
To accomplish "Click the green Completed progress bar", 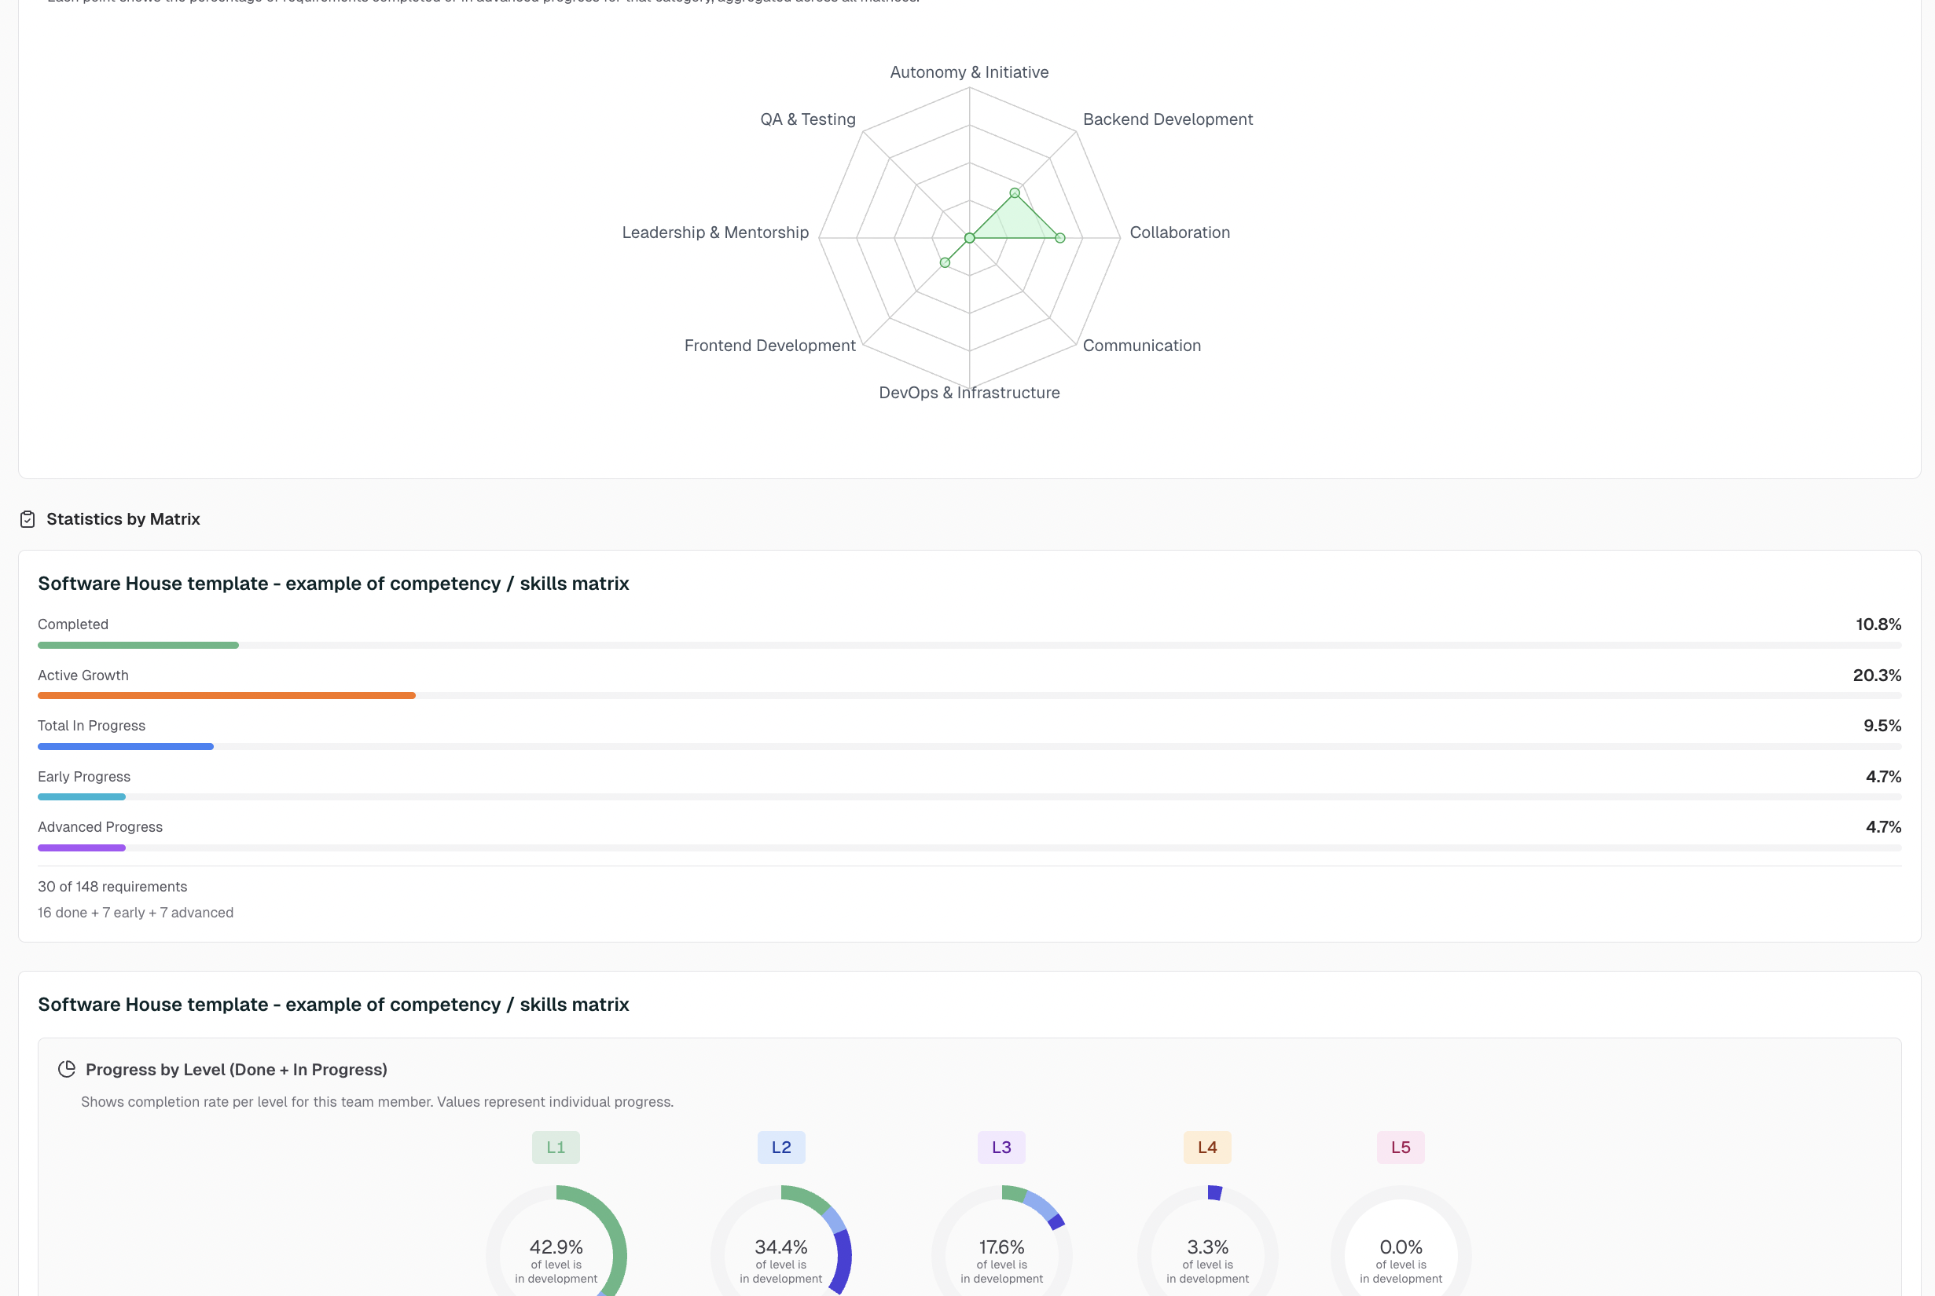I will click(x=138, y=646).
